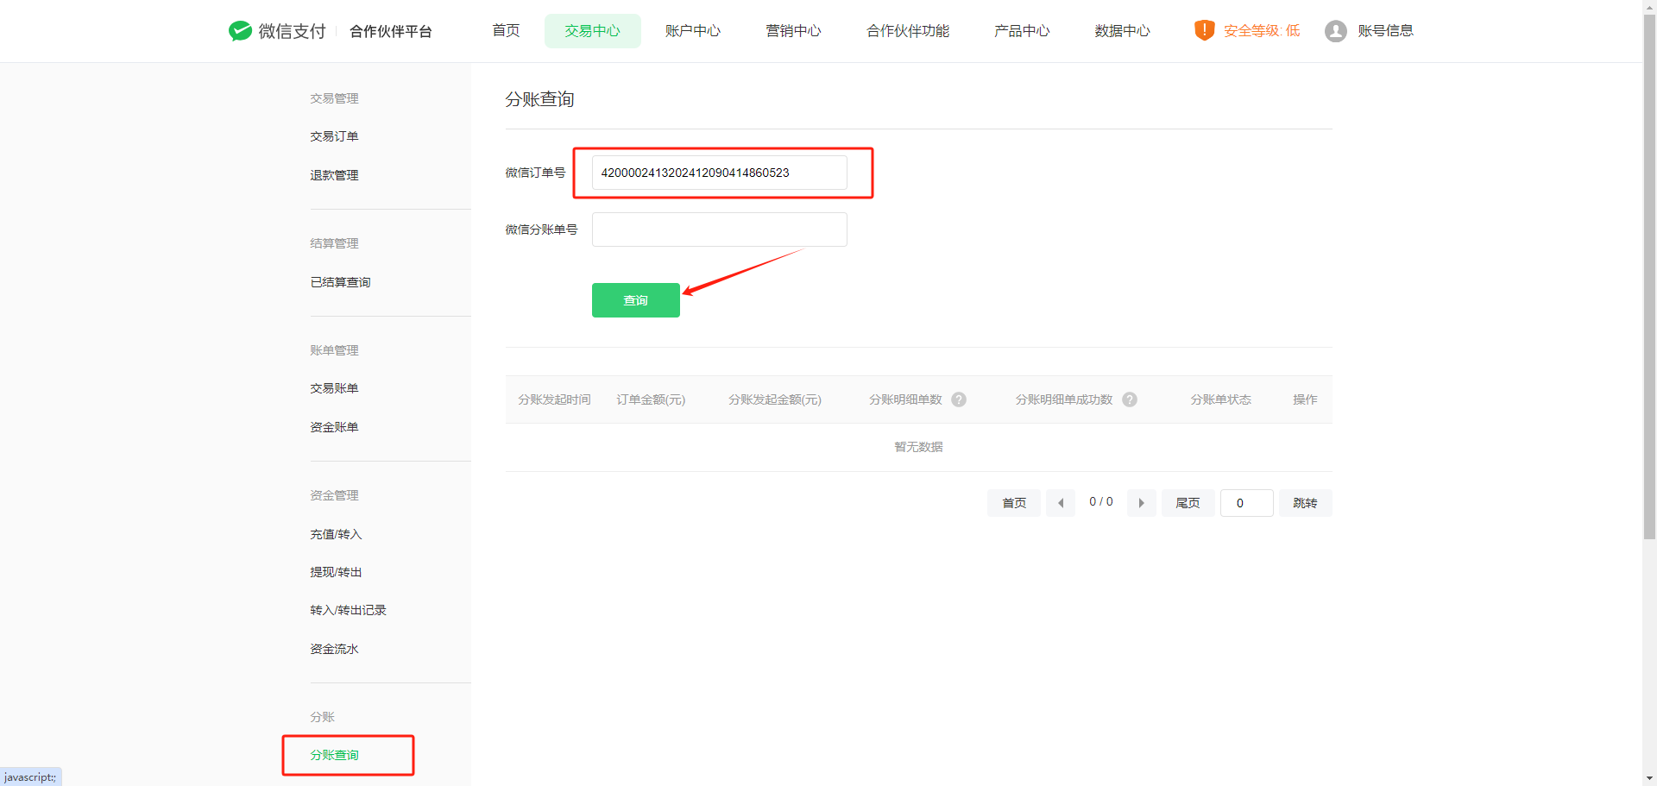Click the 订单金额(元) column header

[651, 399]
